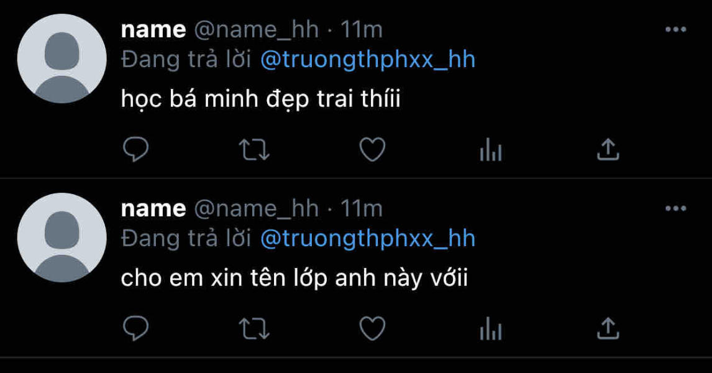The width and height of the screenshot is (712, 373).
Task: Like the "cho em xin tên lớp" tweet
Action: click(372, 328)
